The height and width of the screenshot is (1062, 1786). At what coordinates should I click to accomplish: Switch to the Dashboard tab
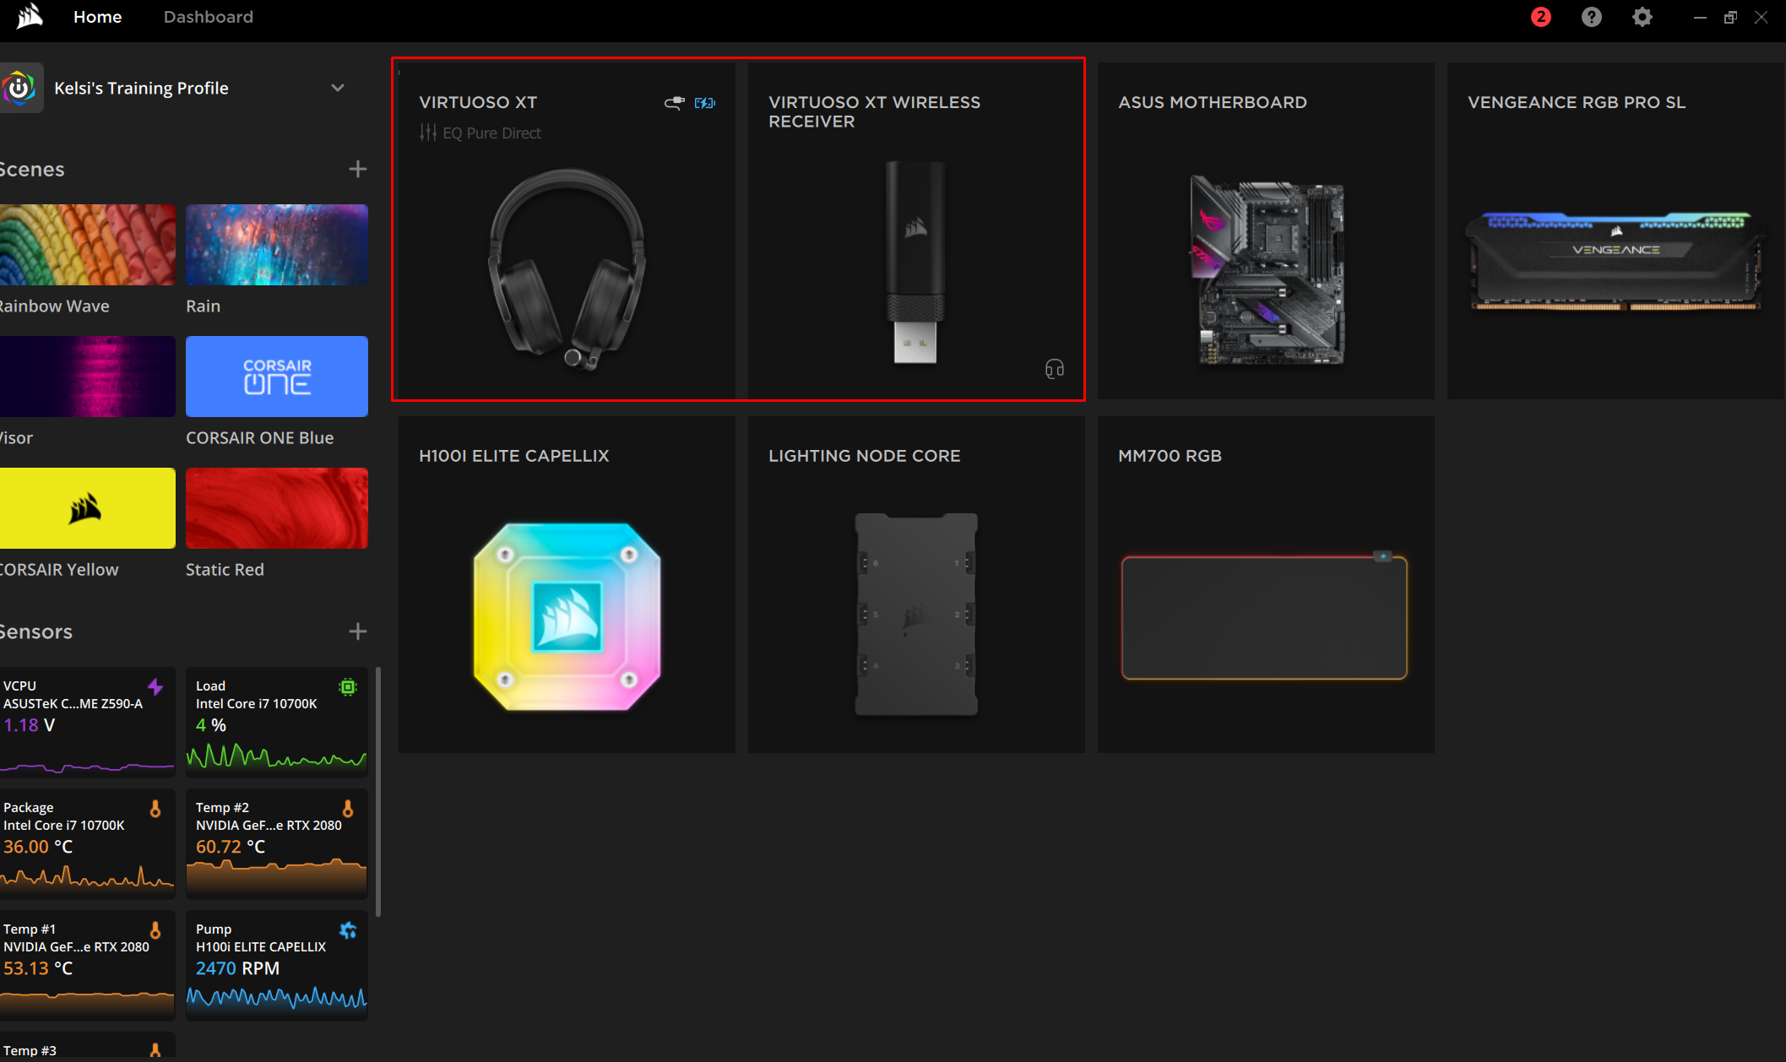pyautogui.click(x=208, y=17)
